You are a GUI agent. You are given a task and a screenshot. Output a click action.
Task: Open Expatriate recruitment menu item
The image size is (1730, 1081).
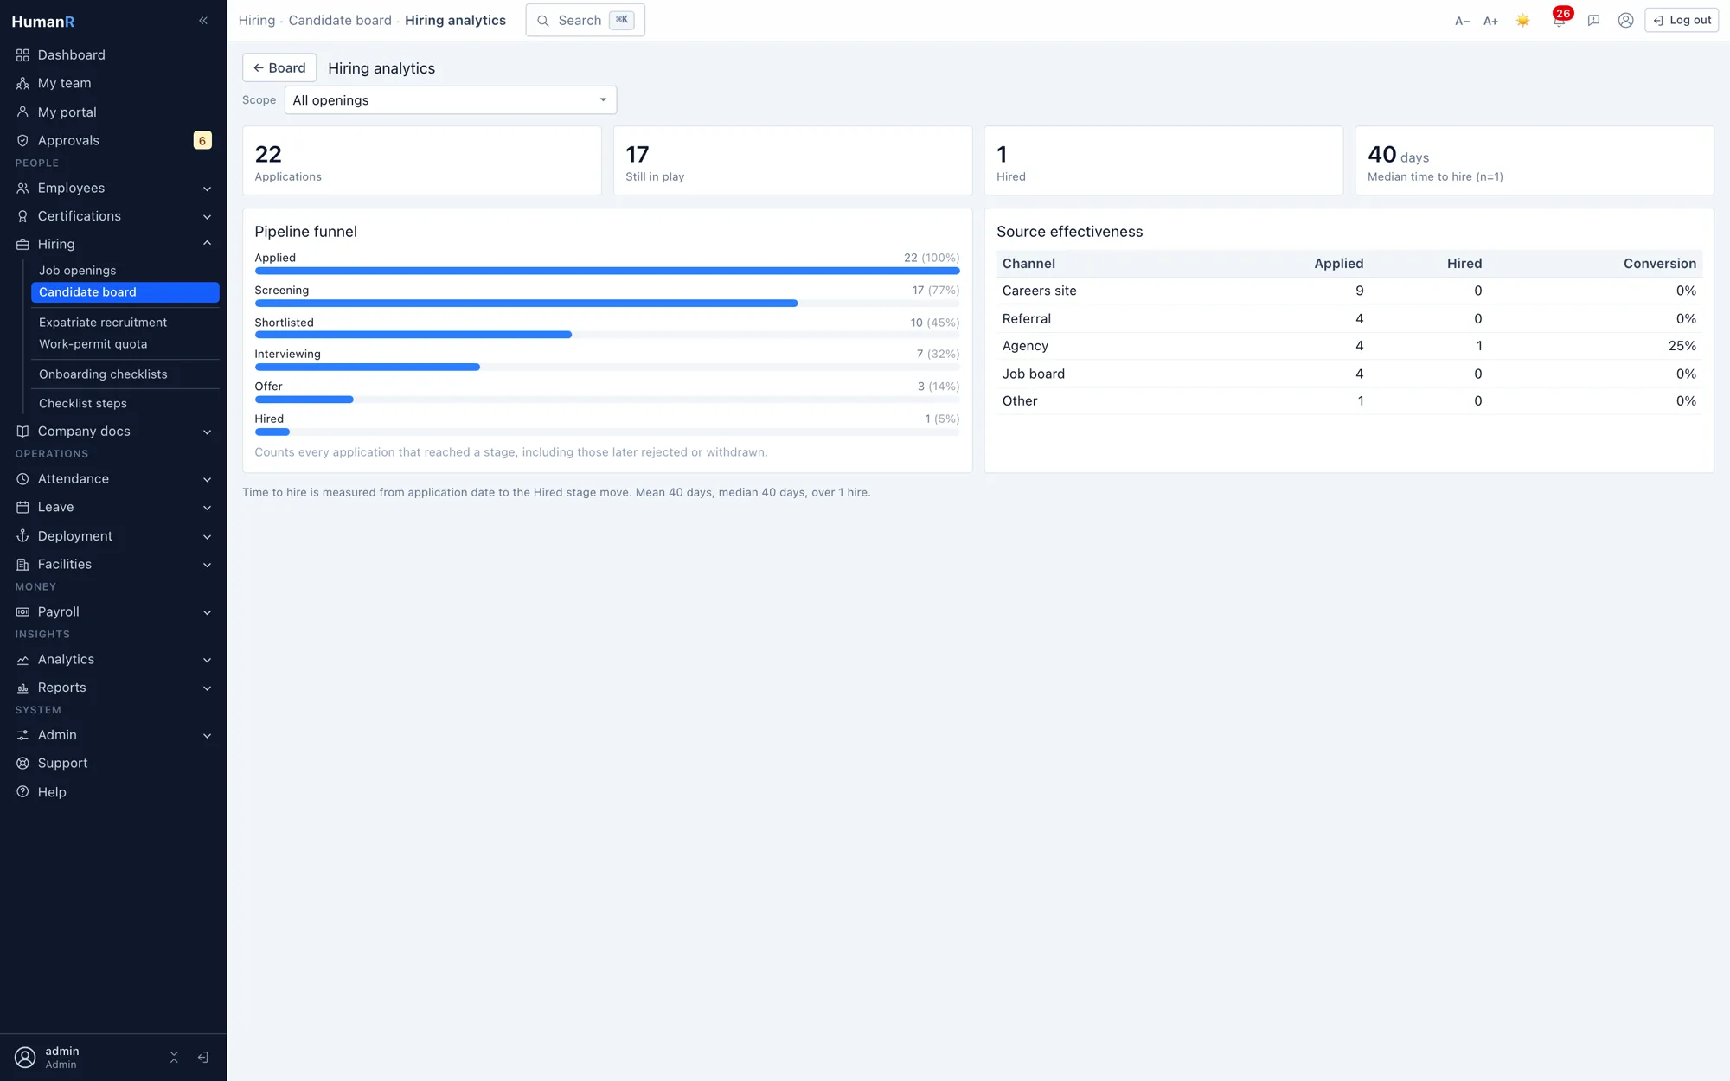(x=125, y=323)
